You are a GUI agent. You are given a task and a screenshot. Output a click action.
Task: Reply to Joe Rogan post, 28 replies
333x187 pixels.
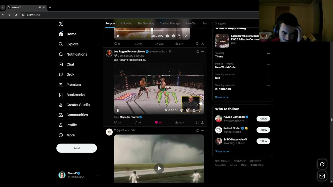coord(118,122)
